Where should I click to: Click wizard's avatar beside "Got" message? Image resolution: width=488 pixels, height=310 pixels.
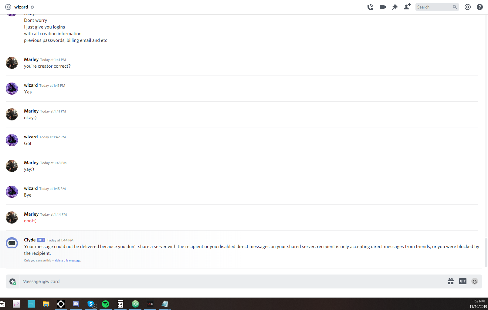(x=12, y=140)
